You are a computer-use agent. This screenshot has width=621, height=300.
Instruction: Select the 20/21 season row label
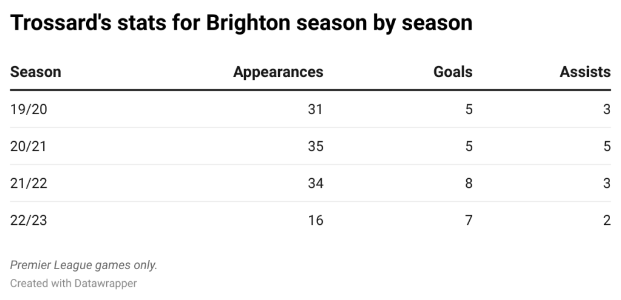pyautogui.click(x=29, y=146)
